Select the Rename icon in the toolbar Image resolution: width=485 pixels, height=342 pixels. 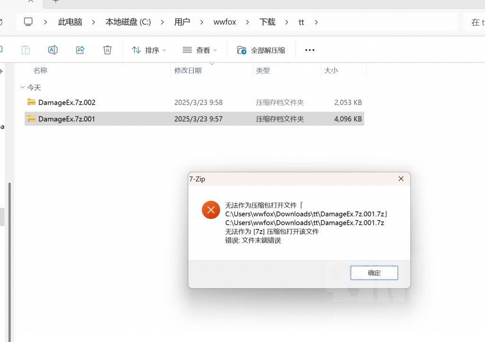(53, 50)
